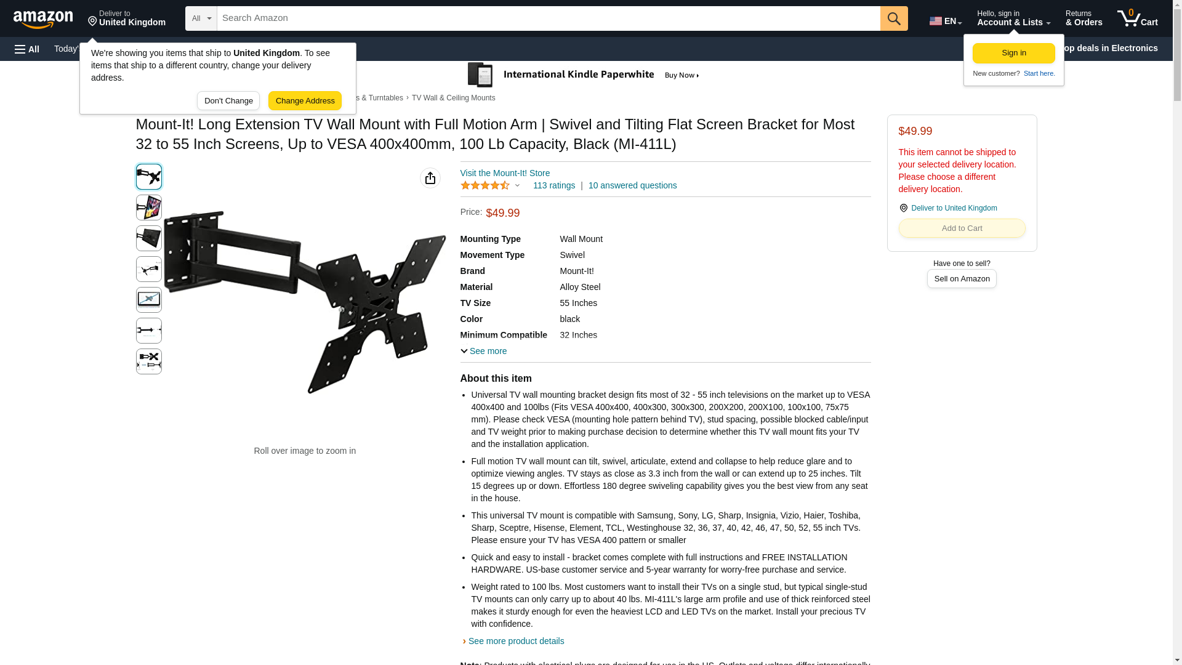This screenshot has height=665, width=1182.
Task: Click the yellow Sign in button
Action: point(1013,53)
